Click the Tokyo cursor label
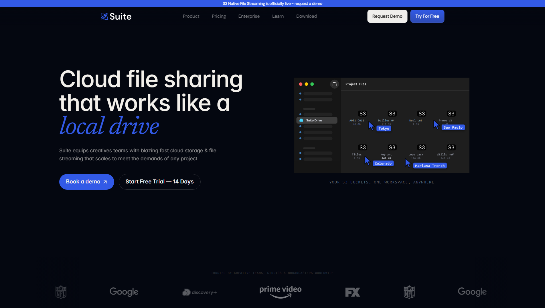This screenshot has height=308, width=545. click(x=384, y=129)
